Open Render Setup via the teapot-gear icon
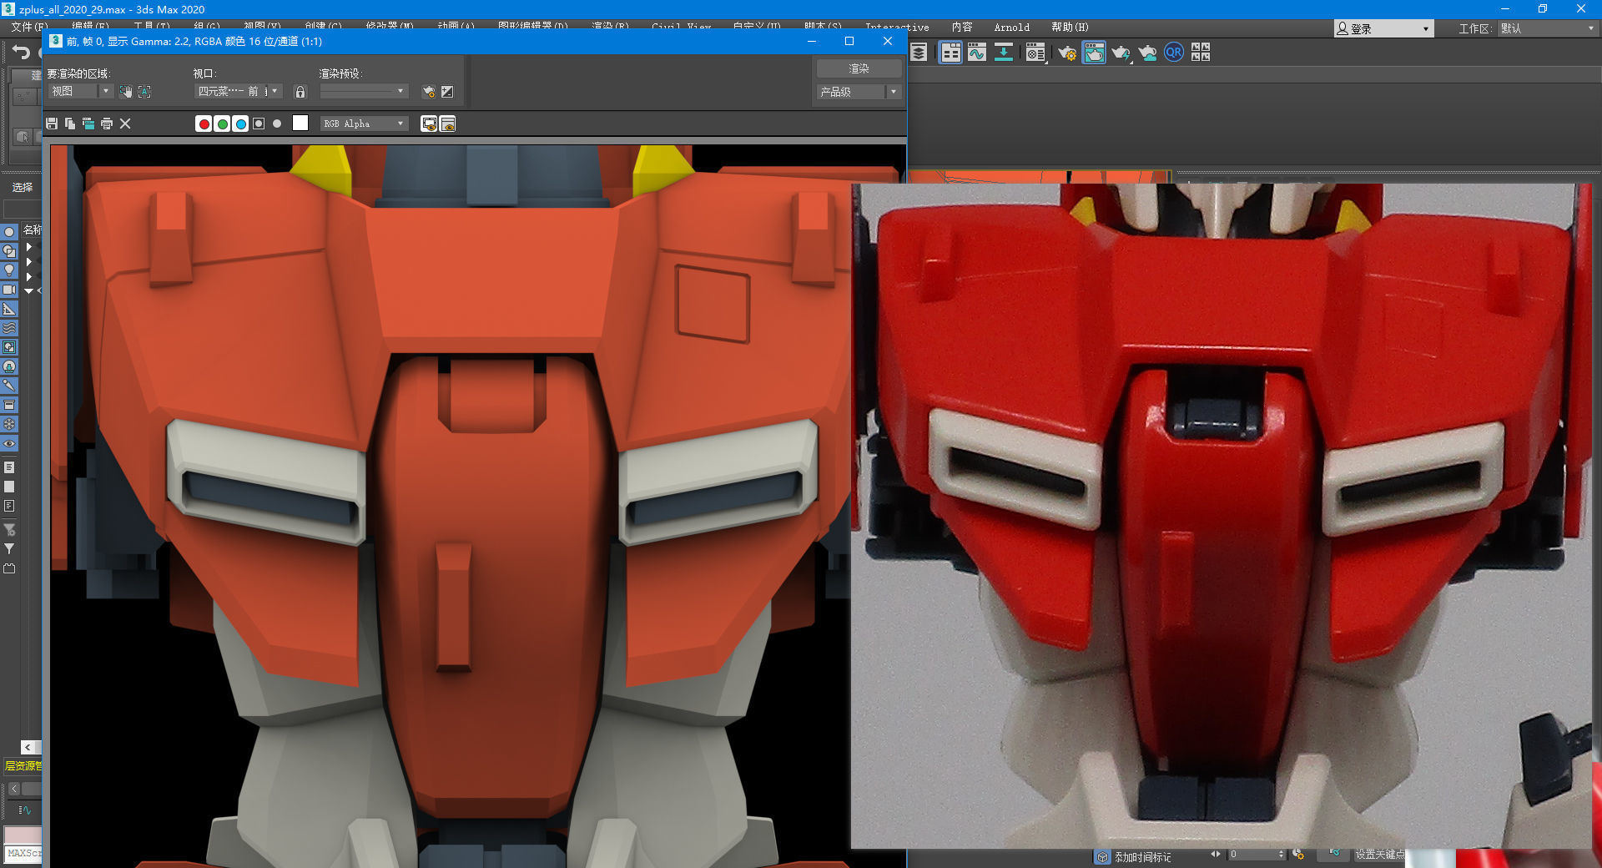 [1067, 53]
